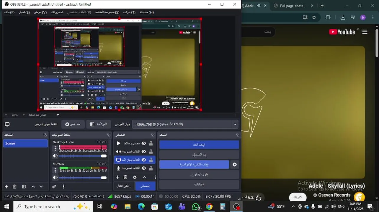Move source up with the up arrow
379x212 pixels.
tap(144, 177)
